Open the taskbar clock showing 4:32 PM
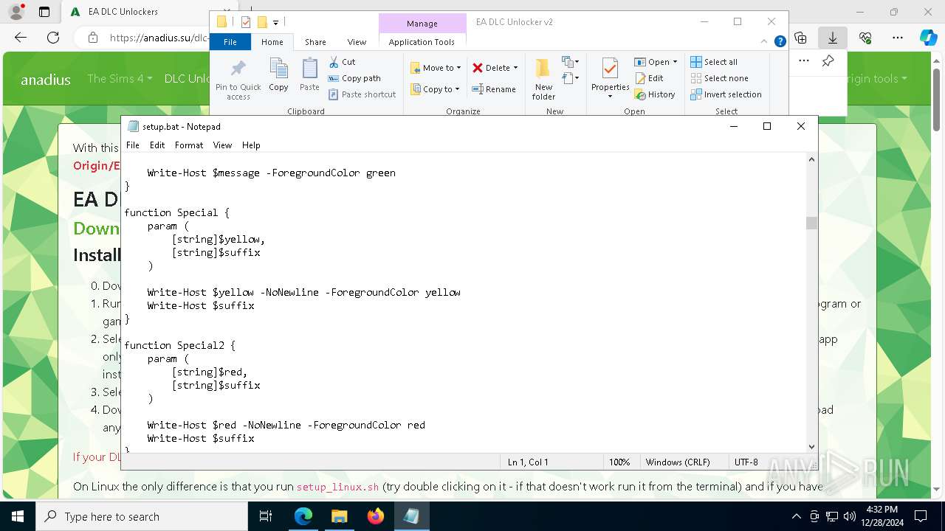Screen dimensions: 945x531 pos(882,516)
